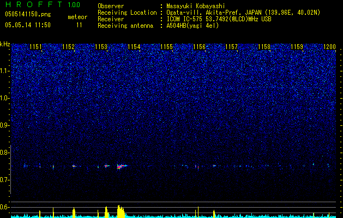The image size is (343, 218).
Task: Click the widest yellow intensity bar between 1153 and 1154
Action: coord(121,211)
